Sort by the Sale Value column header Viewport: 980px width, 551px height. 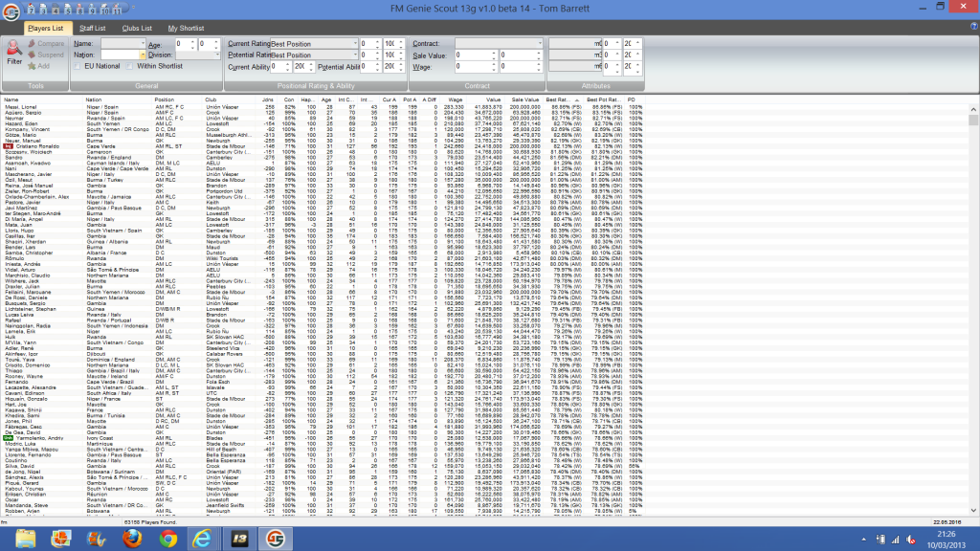[x=525, y=99]
